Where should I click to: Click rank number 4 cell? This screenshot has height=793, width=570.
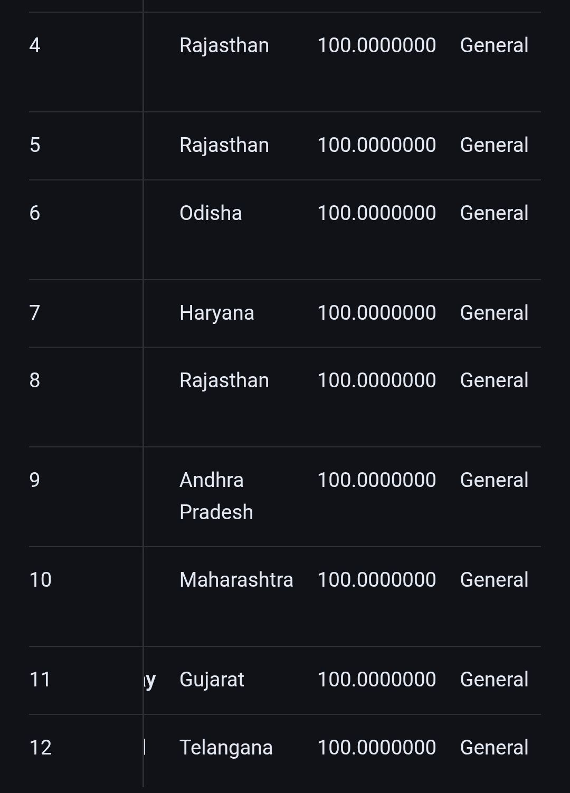click(35, 45)
